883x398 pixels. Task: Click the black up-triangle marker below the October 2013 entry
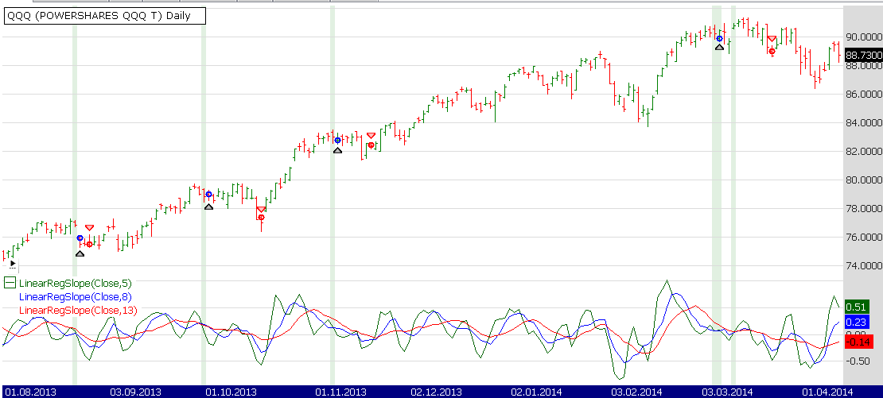click(x=208, y=207)
